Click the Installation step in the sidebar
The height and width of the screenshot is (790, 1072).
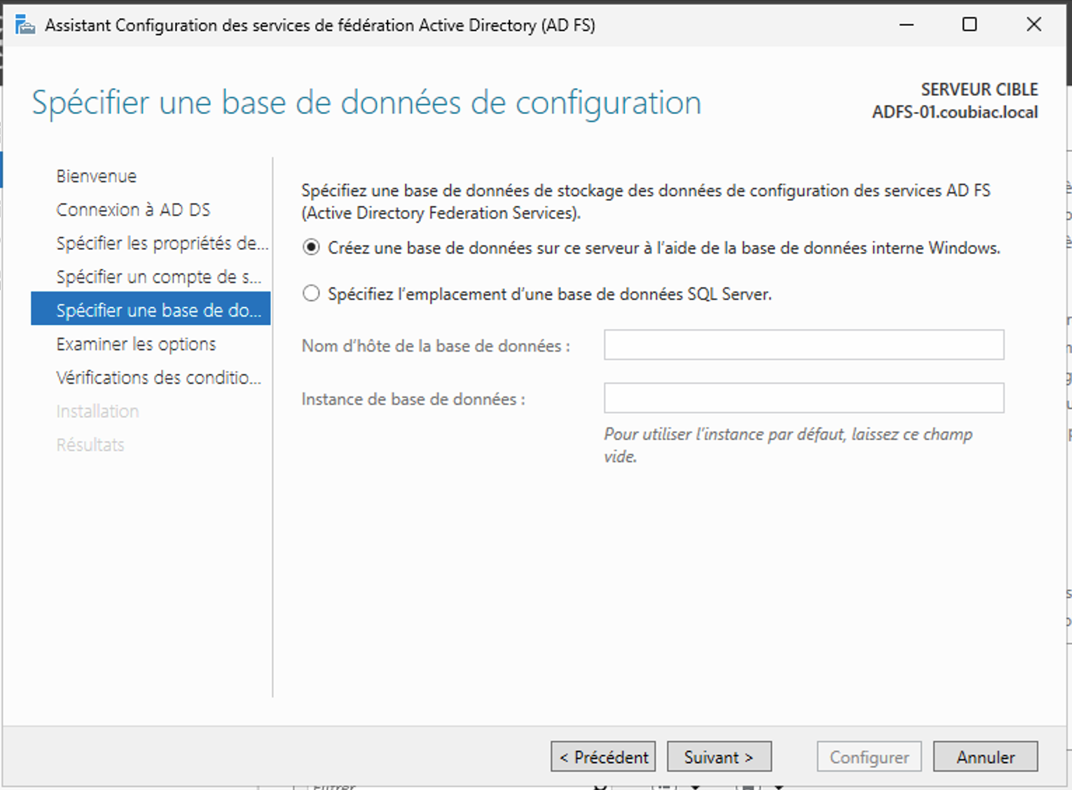click(97, 412)
